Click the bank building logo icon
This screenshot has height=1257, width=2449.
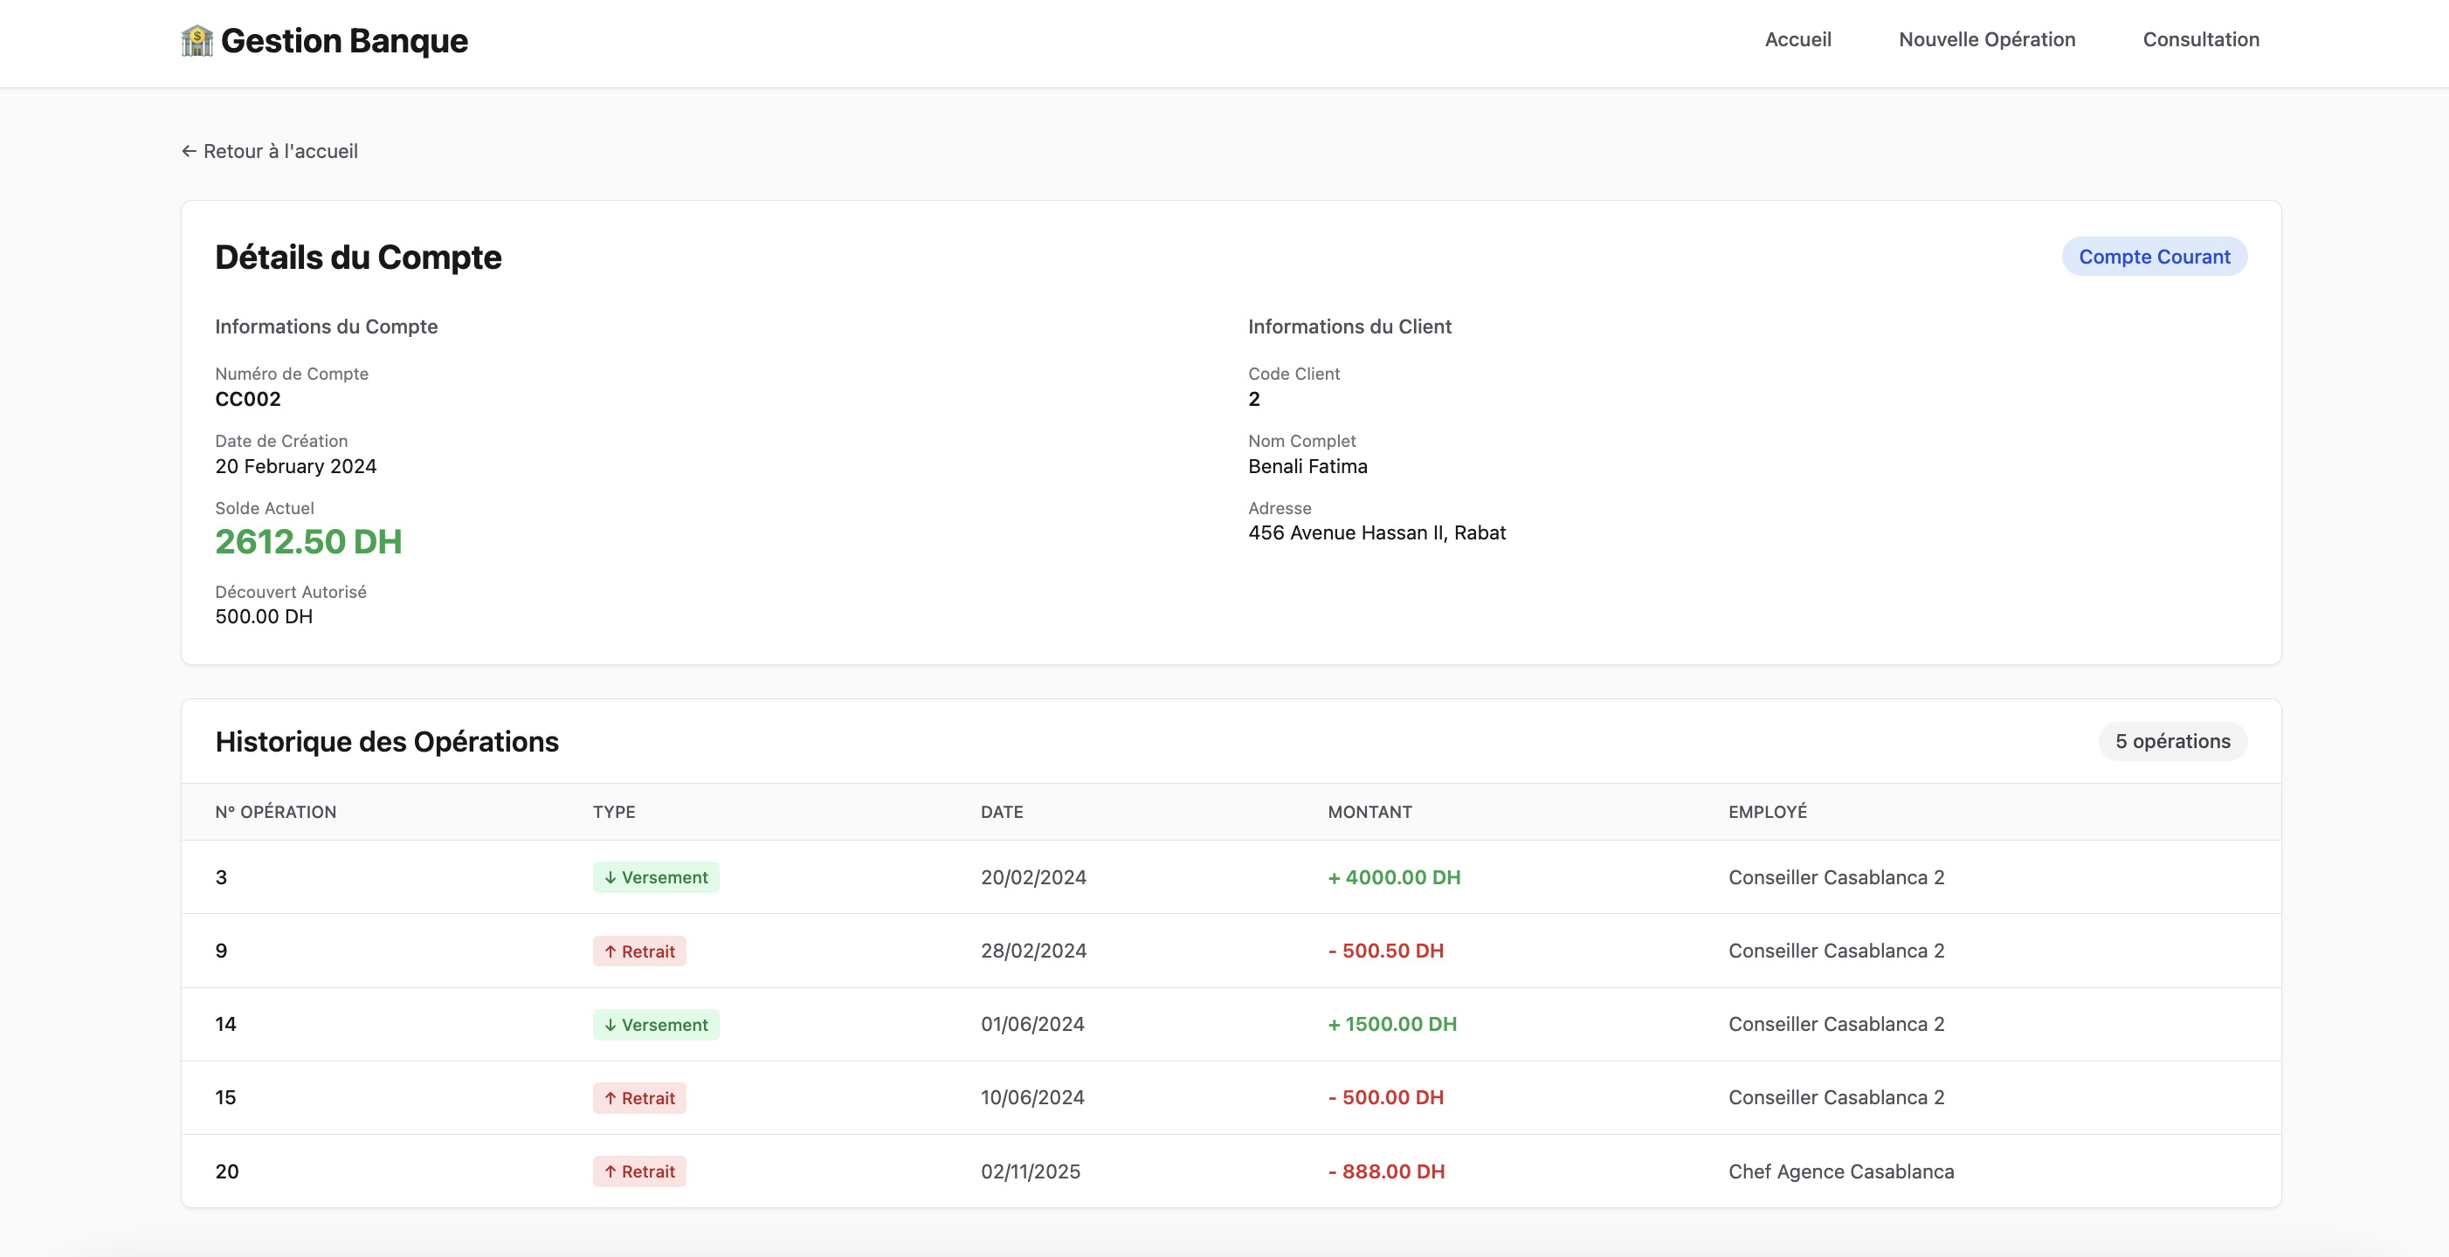coord(197,41)
